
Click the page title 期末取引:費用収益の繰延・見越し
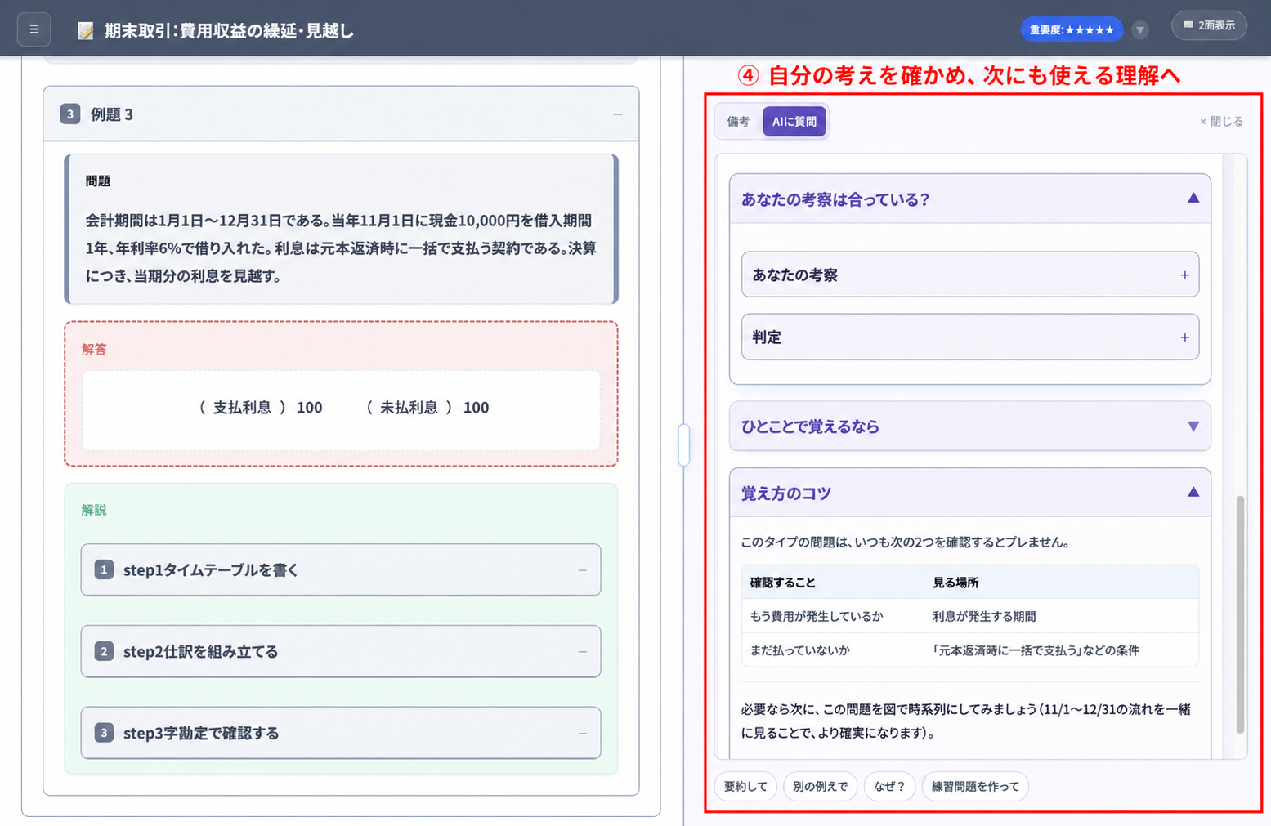tap(229, 31)
